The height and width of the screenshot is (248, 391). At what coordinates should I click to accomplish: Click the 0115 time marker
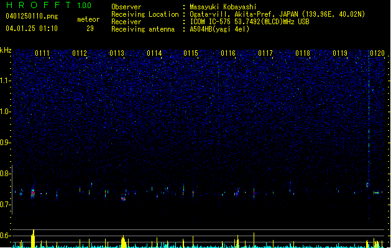(191, 53)
